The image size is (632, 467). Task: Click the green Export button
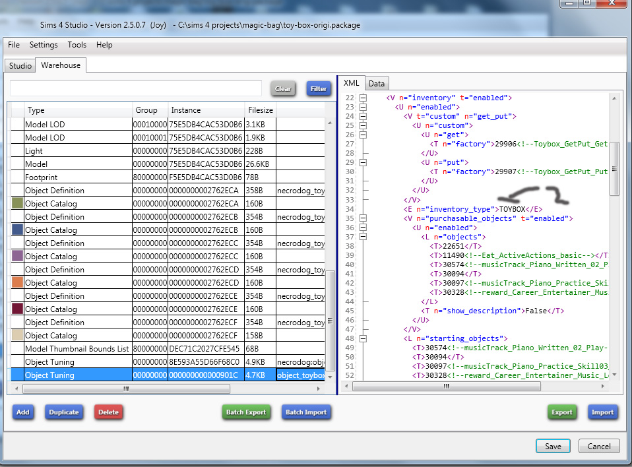coord(561,412)
